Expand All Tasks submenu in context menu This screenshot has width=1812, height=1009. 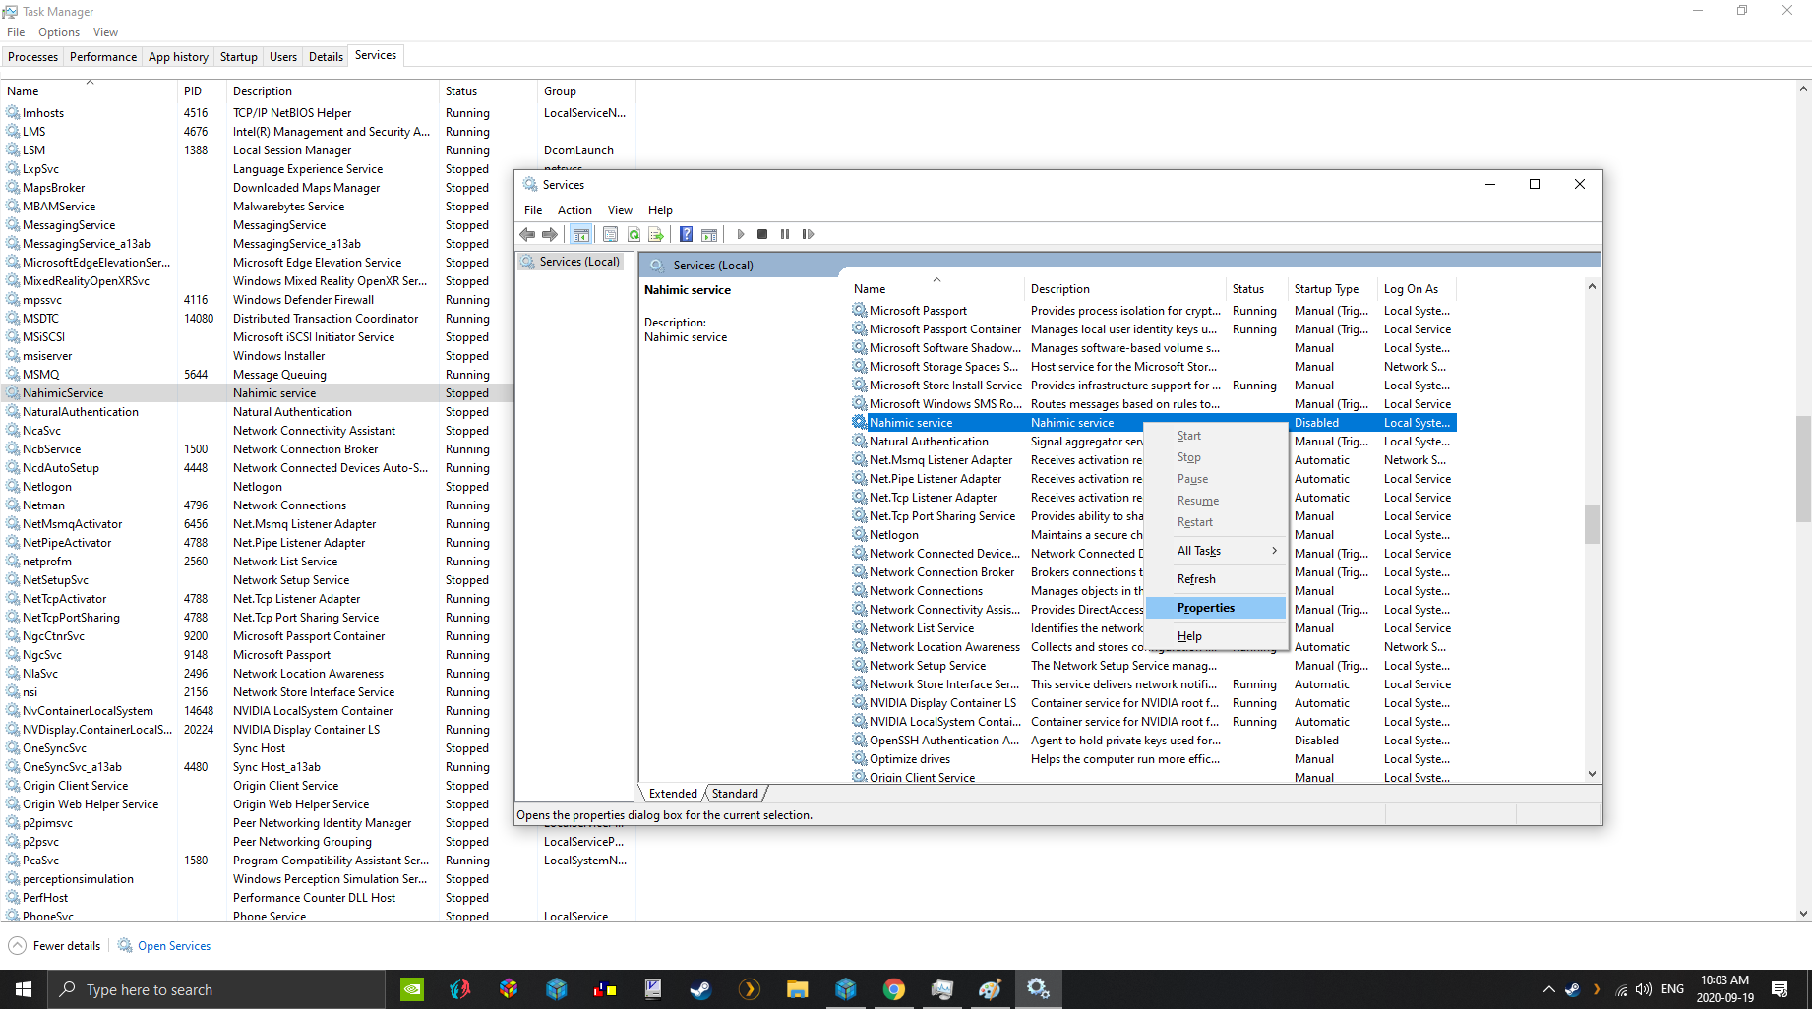coord(1217,551)
